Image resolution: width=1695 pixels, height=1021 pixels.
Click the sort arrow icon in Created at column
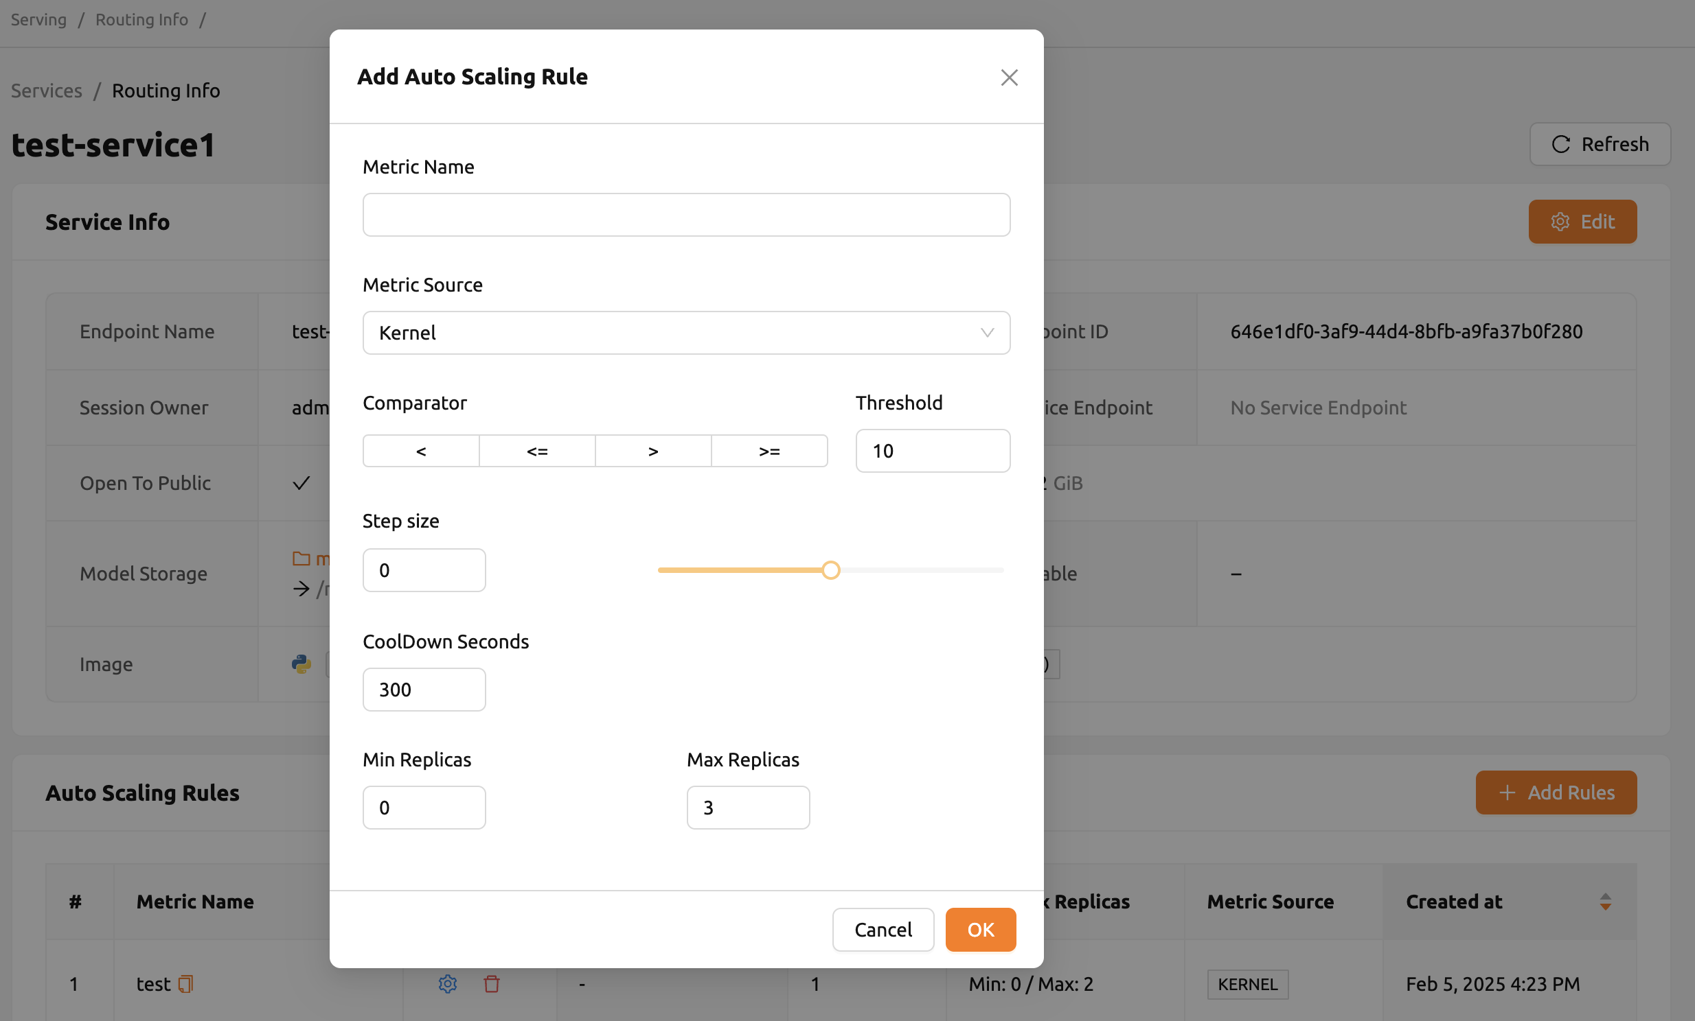pos(1606,901)
